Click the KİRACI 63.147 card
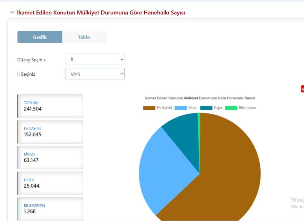 pyautogui.click(x=50, y=157)
